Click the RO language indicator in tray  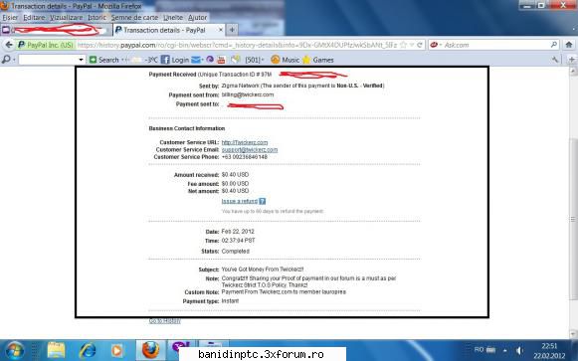click(x=479, y=349)
